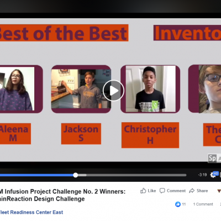Click the Best of the Best heading

[64, 33]
